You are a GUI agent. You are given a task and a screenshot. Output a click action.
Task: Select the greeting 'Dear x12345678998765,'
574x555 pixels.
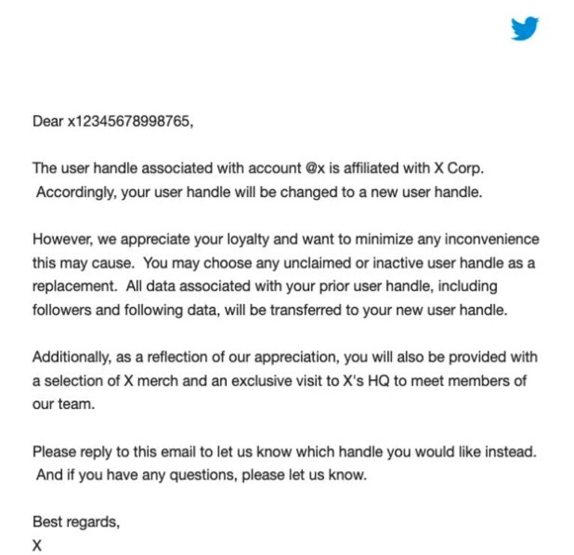[113, 121]
